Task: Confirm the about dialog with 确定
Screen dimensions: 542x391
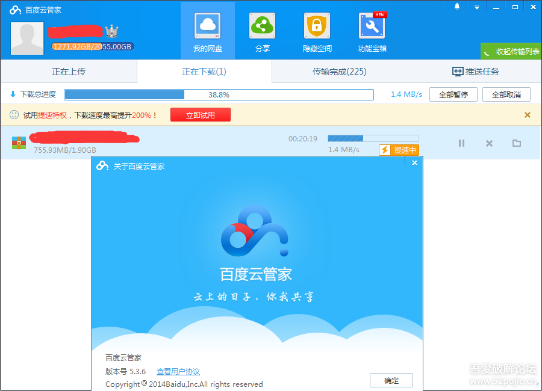Action: pyautogui.click(x=391, y=380)
